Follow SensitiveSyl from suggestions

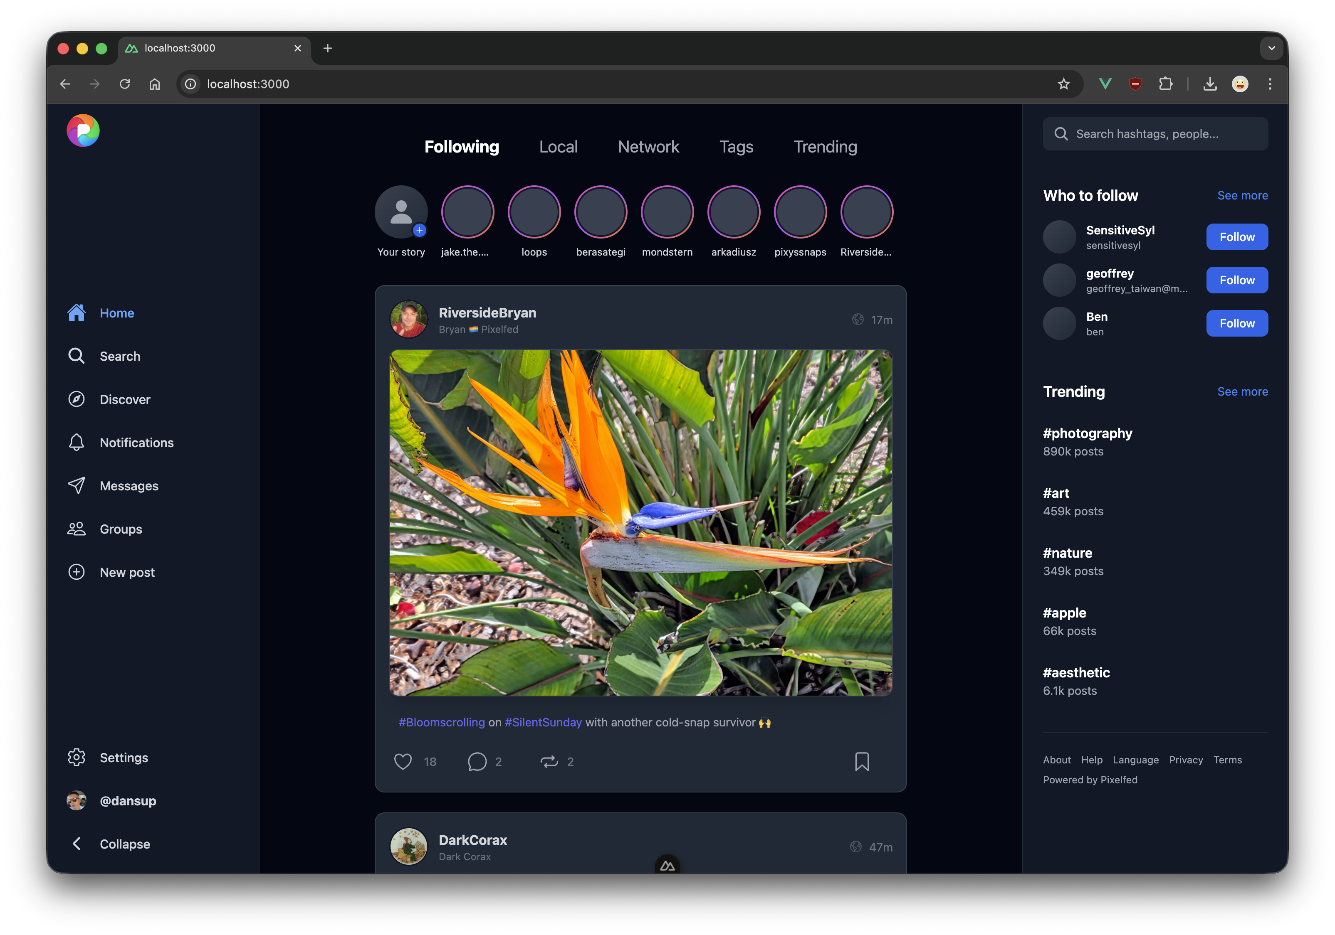click(x=1237, y=237)
